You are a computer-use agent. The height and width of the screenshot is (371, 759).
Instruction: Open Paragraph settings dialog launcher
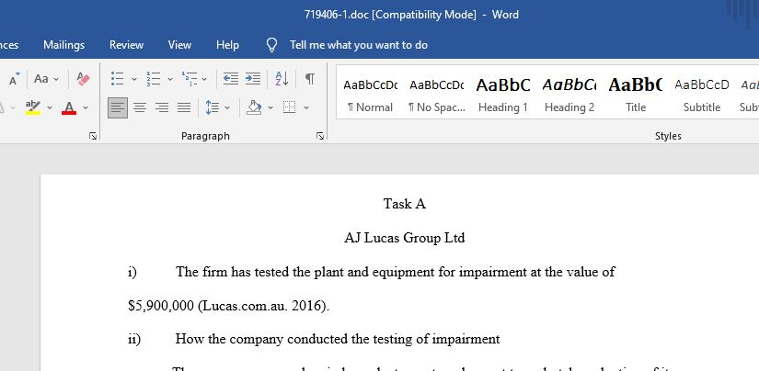[x=320, y=136]
